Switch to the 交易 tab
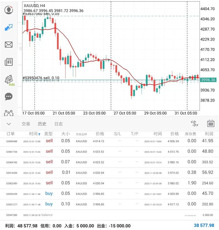 (26, 124)
